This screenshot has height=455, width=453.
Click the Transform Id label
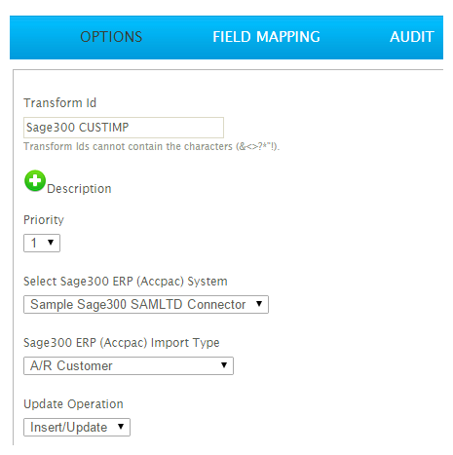coord(60,103)
